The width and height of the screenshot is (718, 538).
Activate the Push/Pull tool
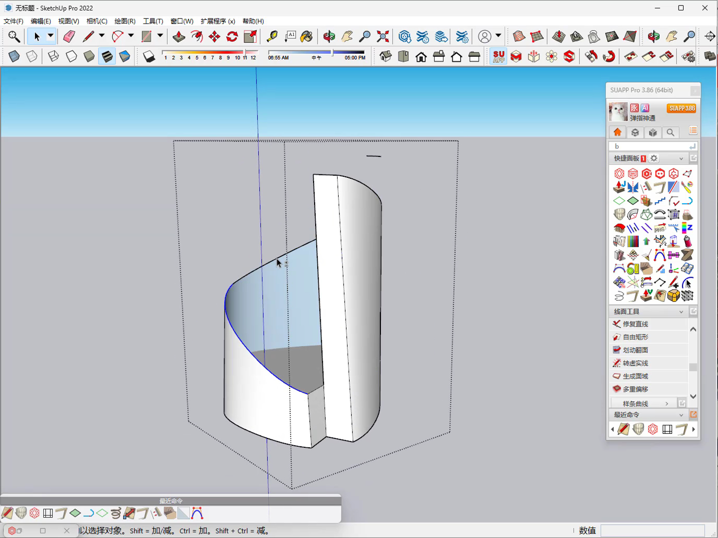click(179, 36)
